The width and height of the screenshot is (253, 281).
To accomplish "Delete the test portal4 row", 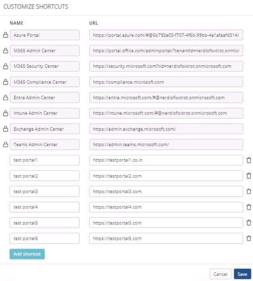I will 249,207.
